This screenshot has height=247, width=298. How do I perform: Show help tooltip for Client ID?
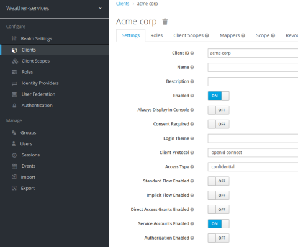point(192,53)
